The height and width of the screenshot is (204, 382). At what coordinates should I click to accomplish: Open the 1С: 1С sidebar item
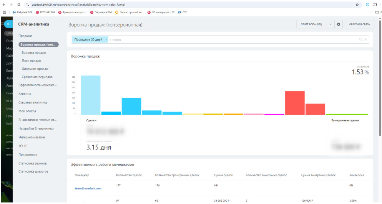point(23,146)
